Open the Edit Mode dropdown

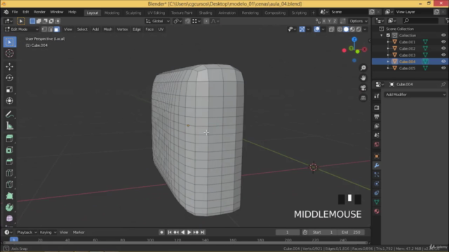click(x=21, y=29)
